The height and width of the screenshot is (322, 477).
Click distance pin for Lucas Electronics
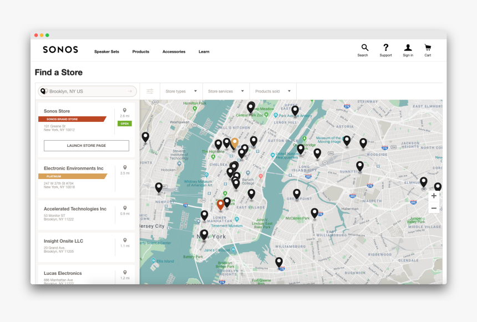[125, 273]
